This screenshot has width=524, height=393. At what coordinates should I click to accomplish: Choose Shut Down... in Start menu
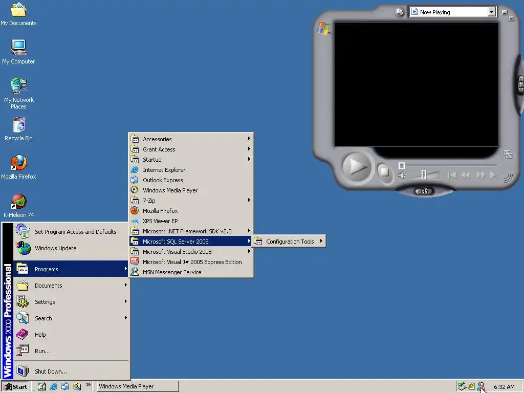click(71, 372)
